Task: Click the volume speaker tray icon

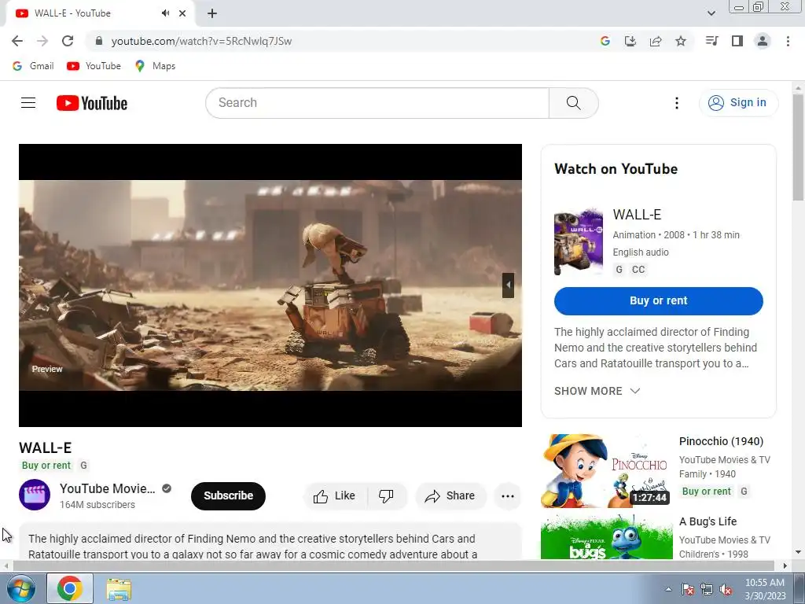Action: (726, 589)
